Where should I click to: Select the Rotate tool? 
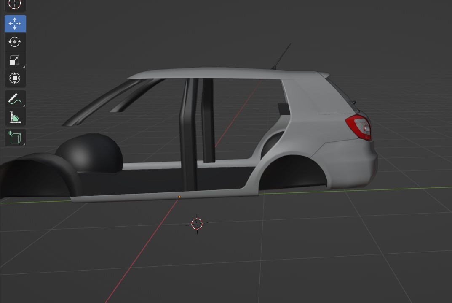click(15, 42)
